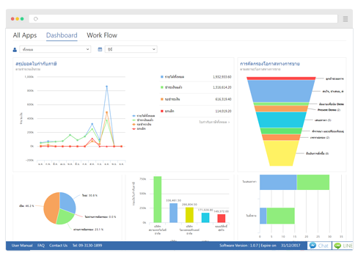358x278 pixels.
Task: Click the green segment of lower horizontal bar
Action: [280, 216]
